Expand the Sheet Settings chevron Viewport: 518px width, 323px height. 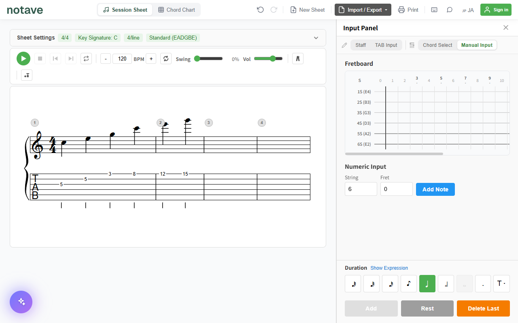coord(316,38)
